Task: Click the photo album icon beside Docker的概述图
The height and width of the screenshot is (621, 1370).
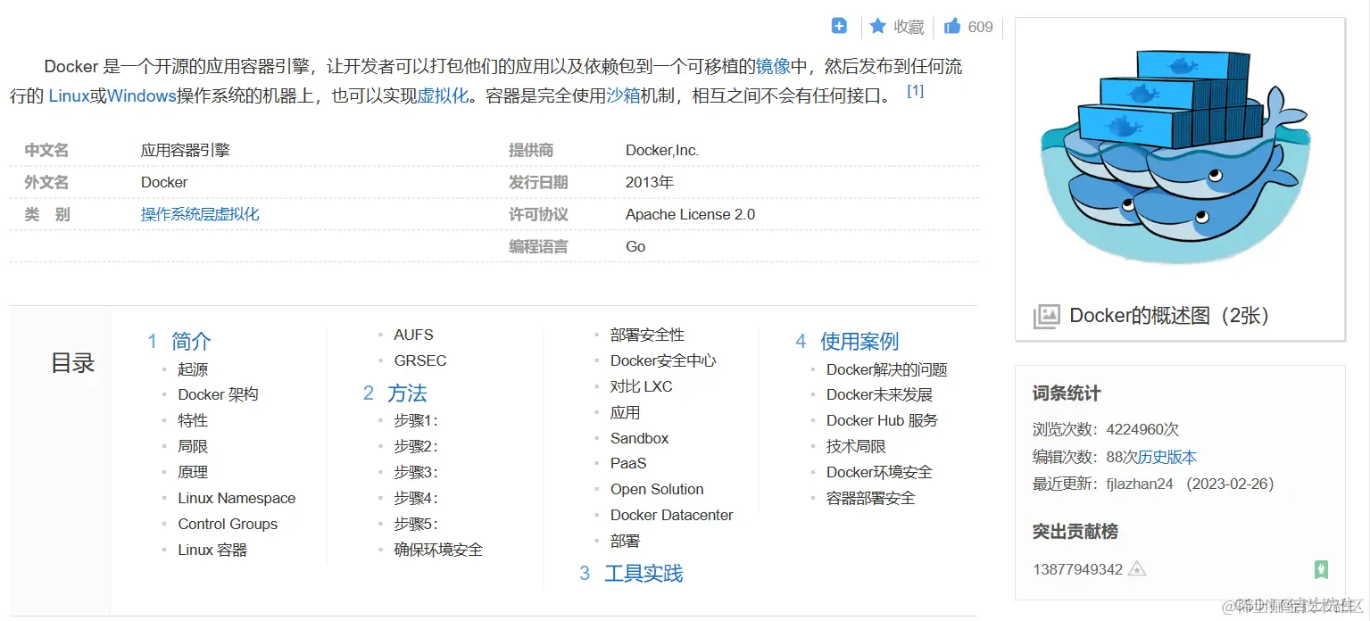Action: (x=1046, y=316)
